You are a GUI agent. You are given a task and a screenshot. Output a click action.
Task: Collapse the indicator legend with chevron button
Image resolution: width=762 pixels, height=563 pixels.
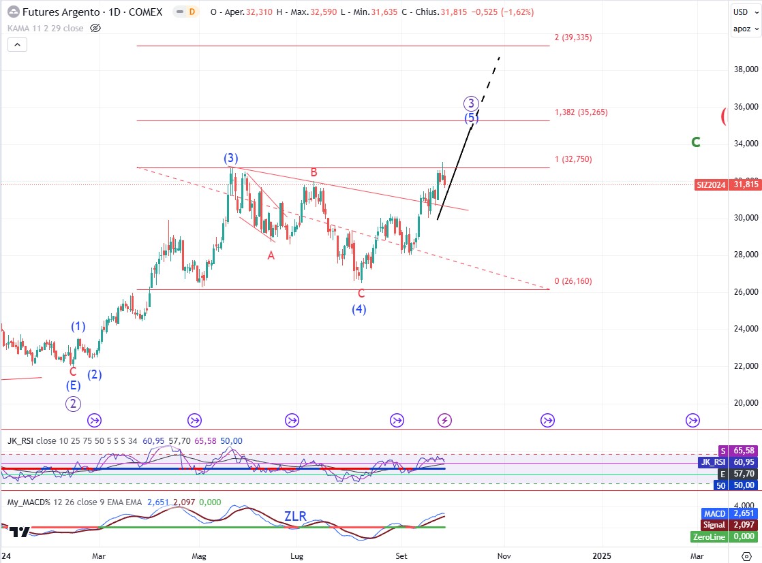17,45
